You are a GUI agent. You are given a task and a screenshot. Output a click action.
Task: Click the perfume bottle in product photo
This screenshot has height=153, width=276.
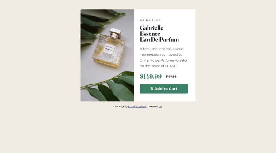[x=109, y=49]
